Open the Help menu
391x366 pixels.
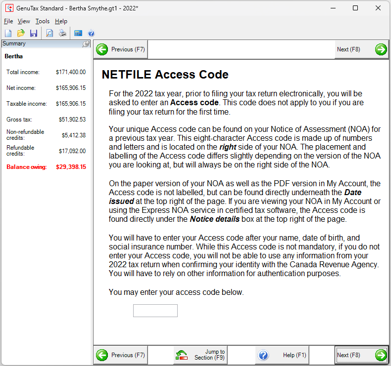(61, 21)
